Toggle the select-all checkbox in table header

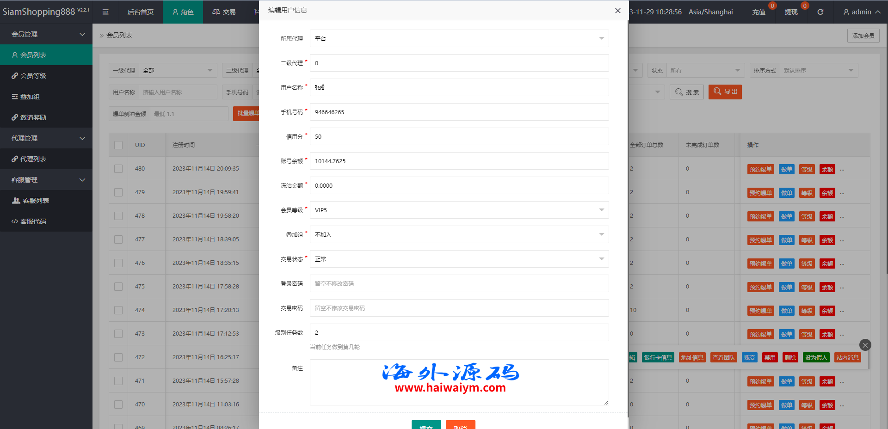click(118, 145)
